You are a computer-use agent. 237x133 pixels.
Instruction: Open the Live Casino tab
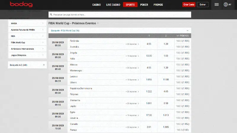pos(113,5)
